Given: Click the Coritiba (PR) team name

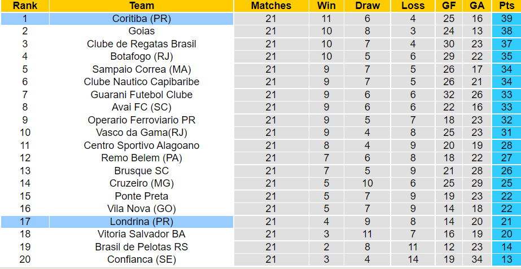Looking at the screenshot, I should click(141, 19).
